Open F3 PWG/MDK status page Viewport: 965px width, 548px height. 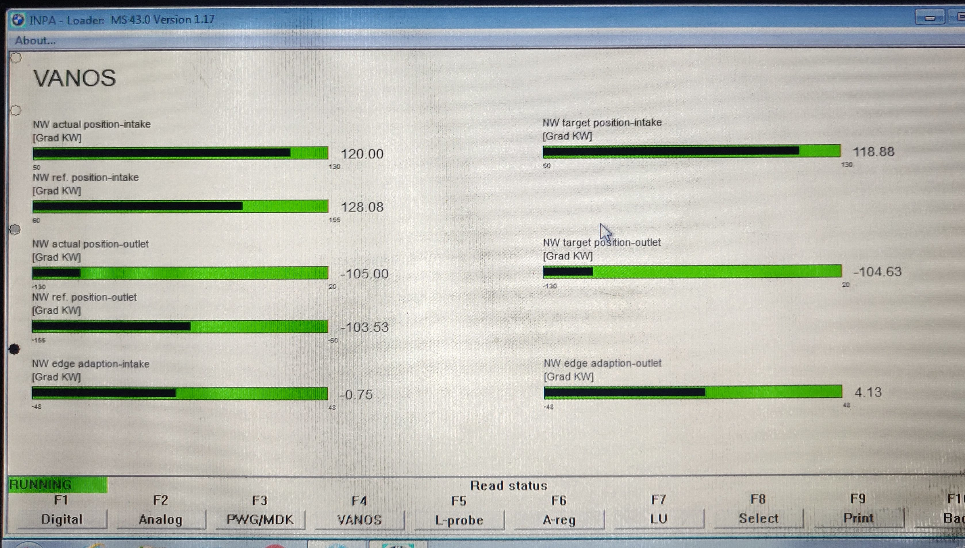(x=260, y=519)
